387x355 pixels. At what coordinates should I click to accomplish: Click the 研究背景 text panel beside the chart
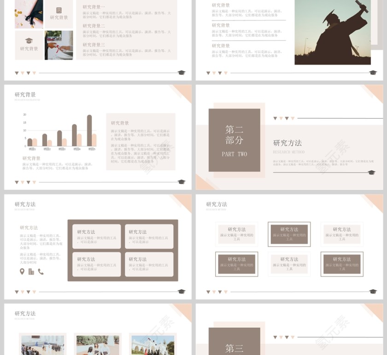(141, 142)
